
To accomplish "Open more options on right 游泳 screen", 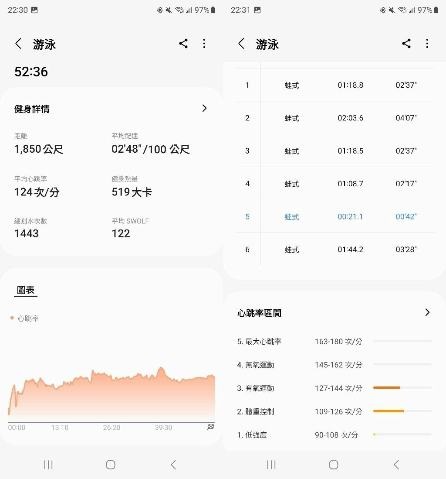I will (x=427, y=44).
